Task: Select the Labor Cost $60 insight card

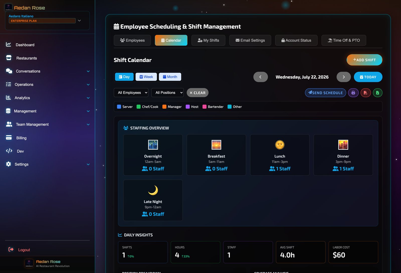Action: (x=353, y=252)
